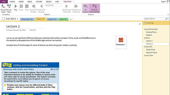The height and width of the screenshot is (95, 170).
Task: Click Add Page in the page list
Action: tap(149, 23)
